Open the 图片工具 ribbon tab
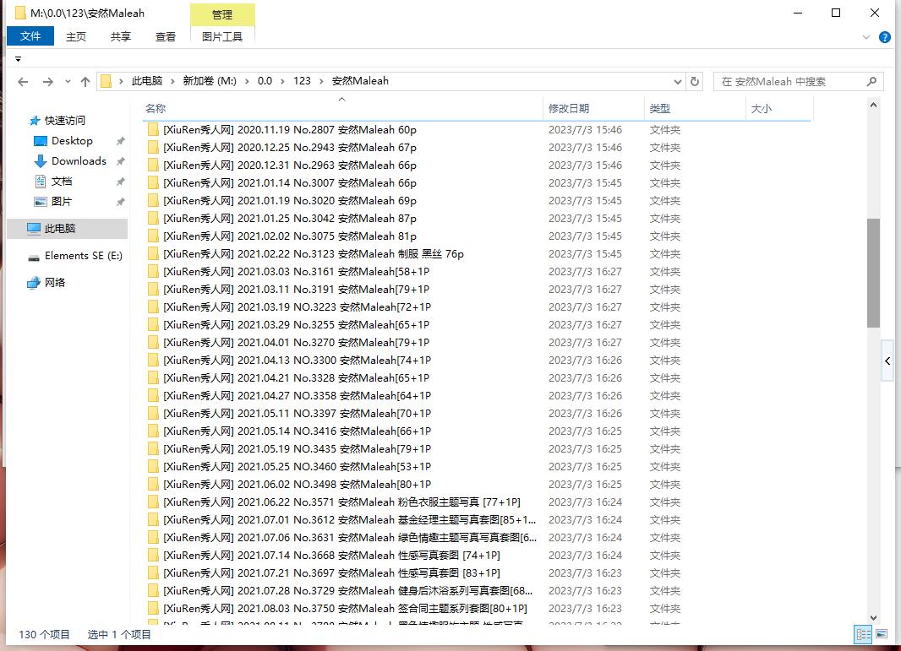The width and height of the screenshot is (901, 651). pyautogui.click(x=222, y=37)
